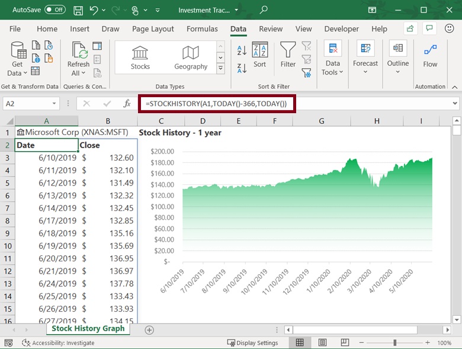Switch to the Home tab
Image resolution: width=462 pixels, height=349 pixels.
pos(47,29)
